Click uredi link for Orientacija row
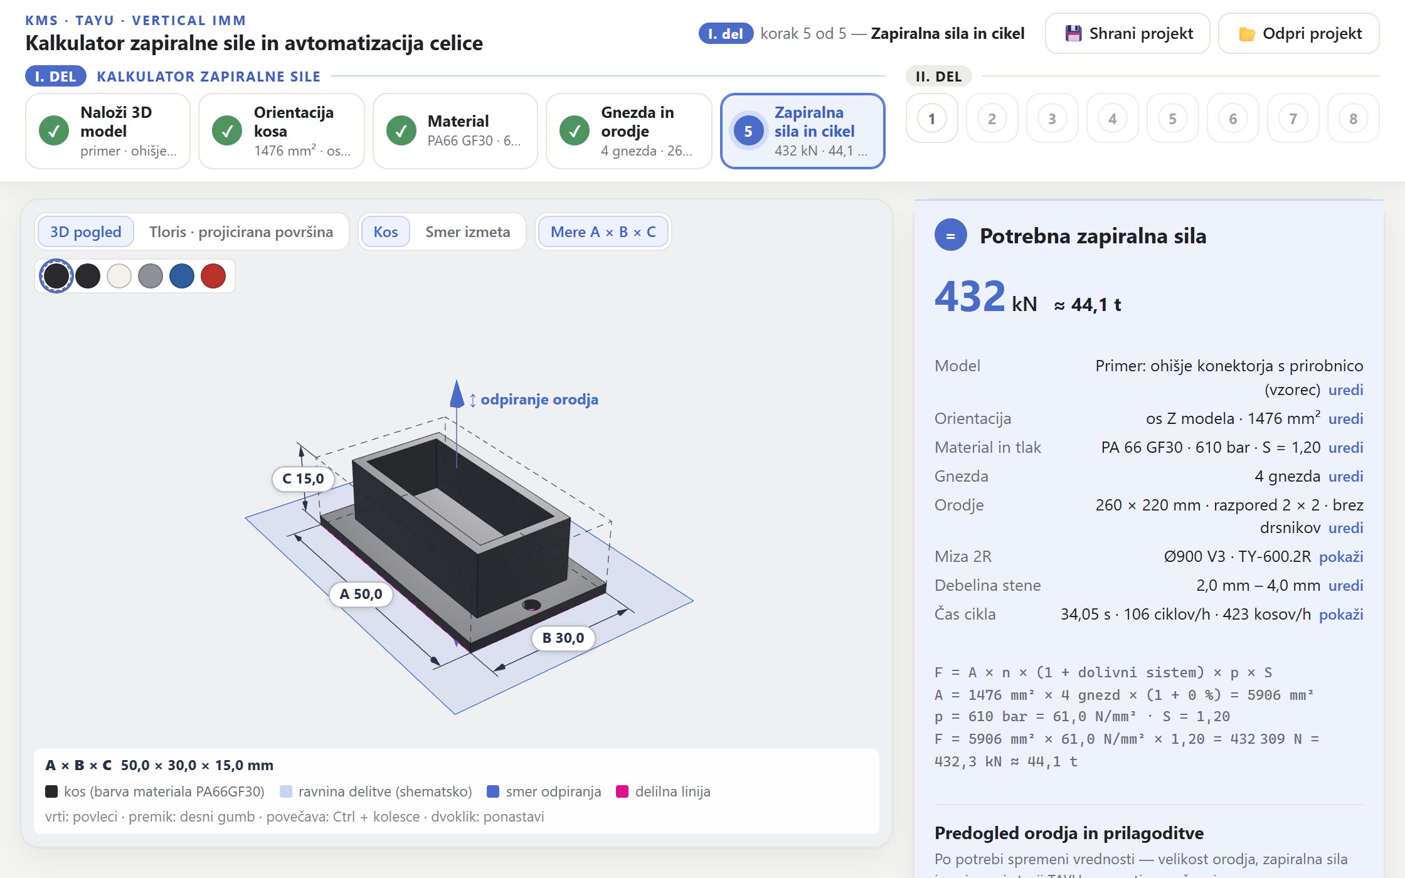The width and height of the screenshot is (1405, 878). [x=1345, y=419]
